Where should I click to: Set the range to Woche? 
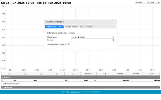pyautogui.click(x=120, y=74)
